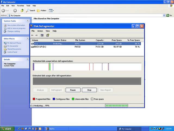Click the My Computer taskbar button
This screenshot has height=131, width=174.
point(129,129)
